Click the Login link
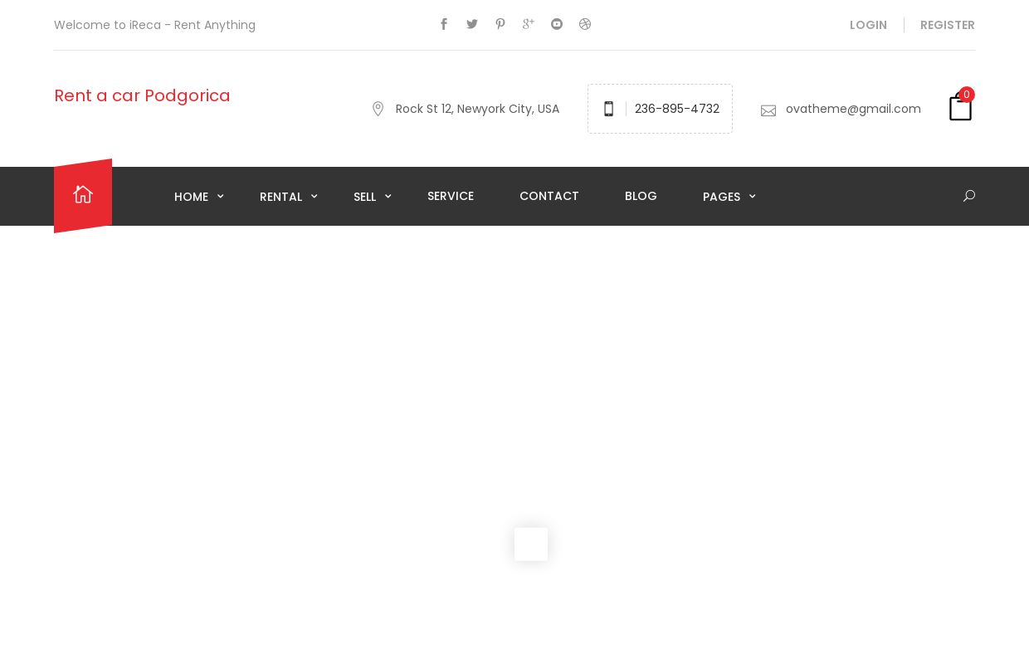The image size is (1029, 664). click(868, 25)
